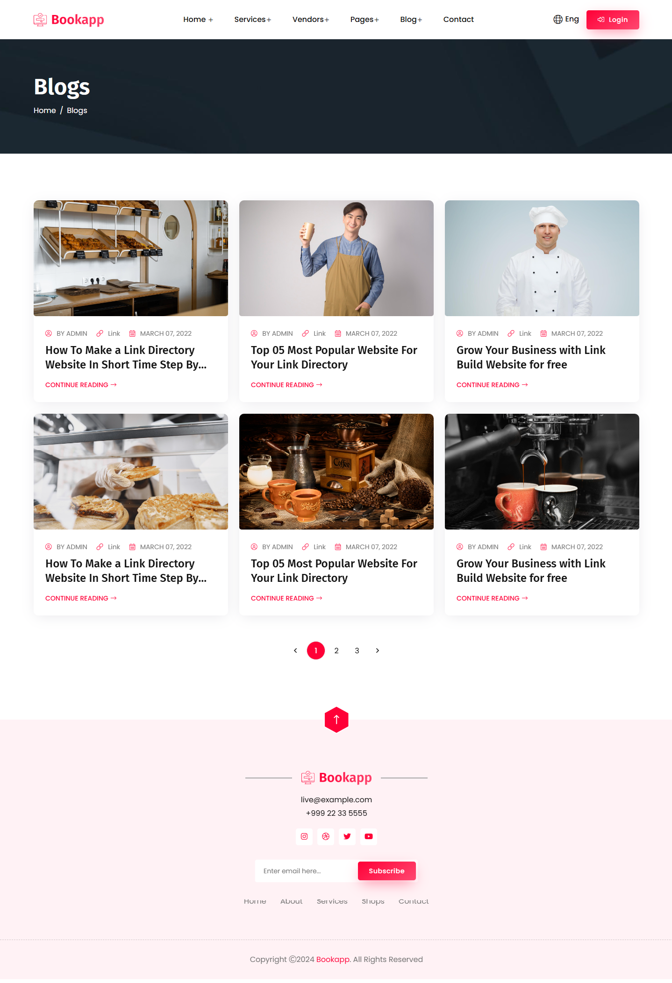Click the email newsletter input field
Screen dimensions: 672x983
coord(307,871)
